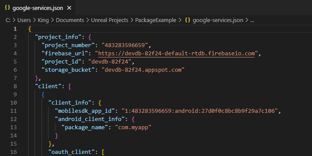This screenshot has height=156, width=312.
Task: Open the 'Unreal Projects' breadcrumb folder
Action: tap(109, 20)
